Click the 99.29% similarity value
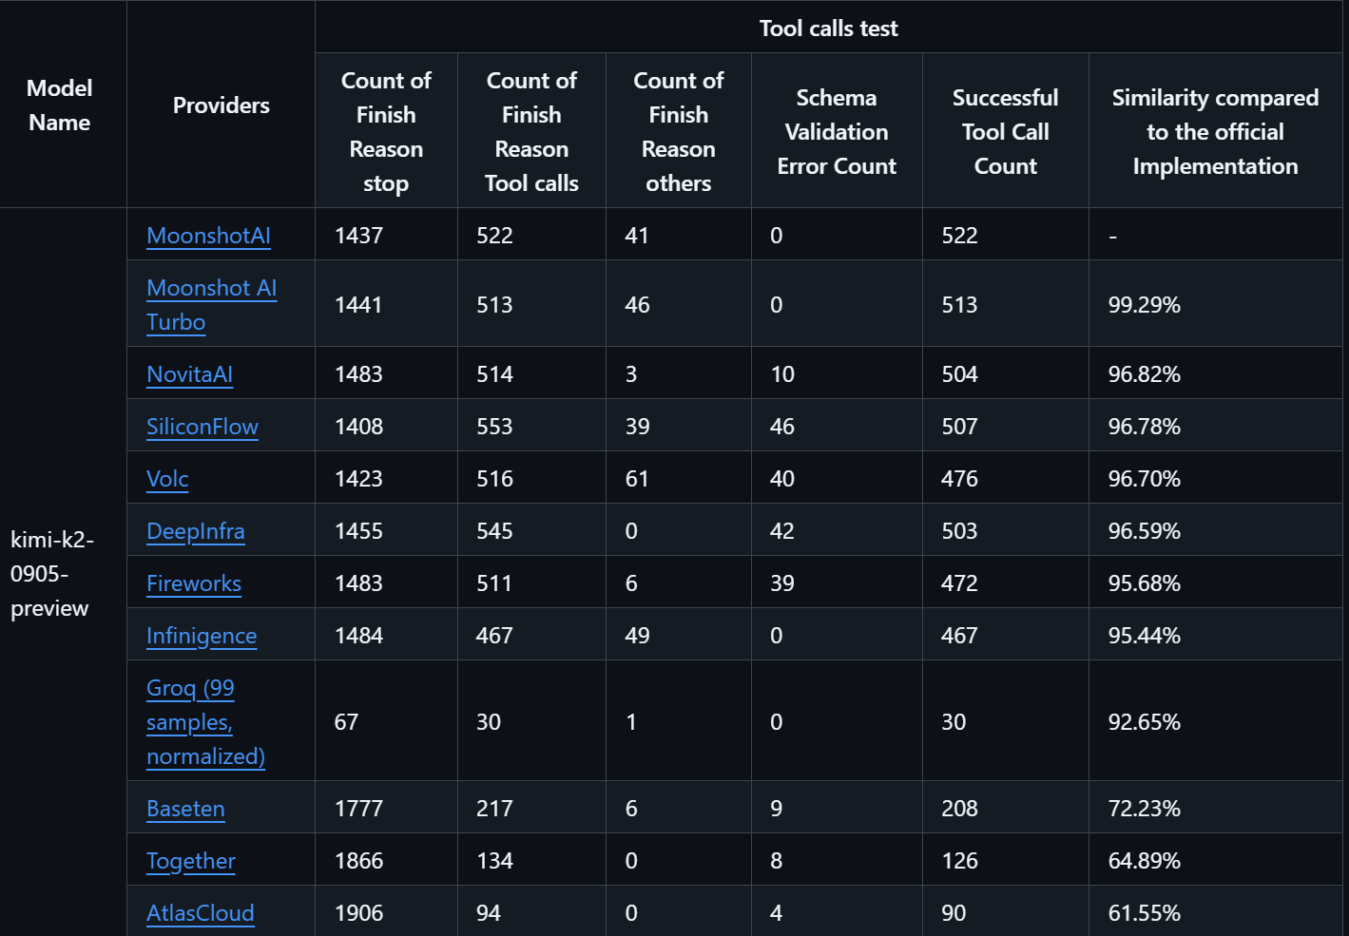Viewport: 1349px width, 936px height. coord(1145,305)
